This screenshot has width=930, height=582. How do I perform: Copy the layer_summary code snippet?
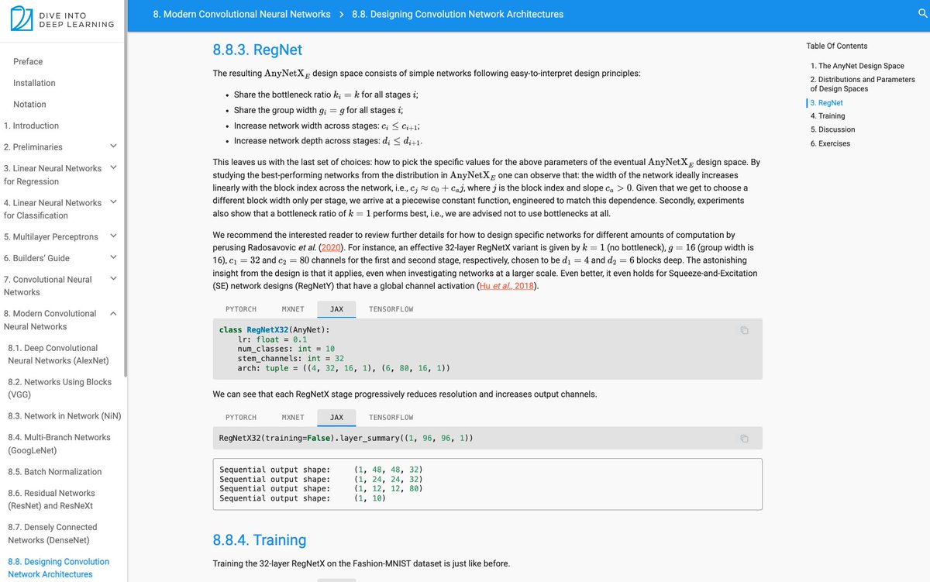click(x=744, y=439)
